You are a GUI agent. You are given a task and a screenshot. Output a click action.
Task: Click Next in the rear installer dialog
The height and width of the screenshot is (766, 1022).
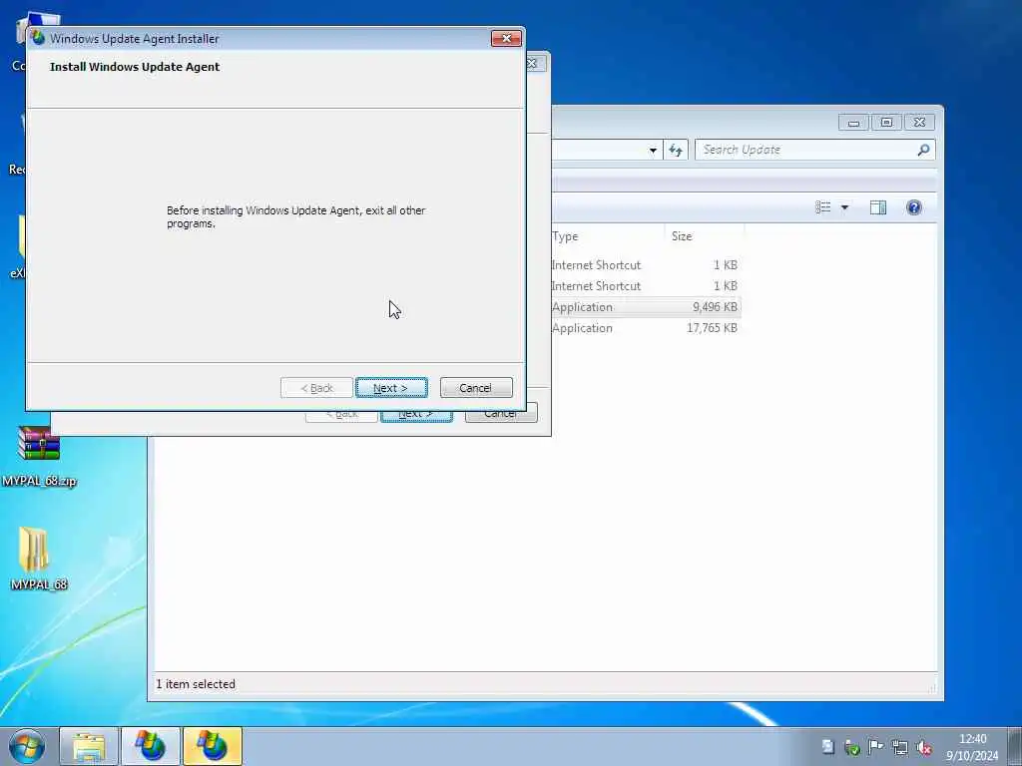(416, 416)
